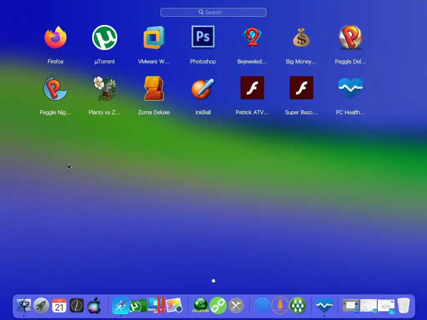This screenshot has width=427, height=320.
Task: Click the Launchpad rocket dock icon
Action: [x=41, y=305]
